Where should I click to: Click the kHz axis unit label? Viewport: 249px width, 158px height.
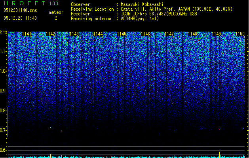(4, 32)
